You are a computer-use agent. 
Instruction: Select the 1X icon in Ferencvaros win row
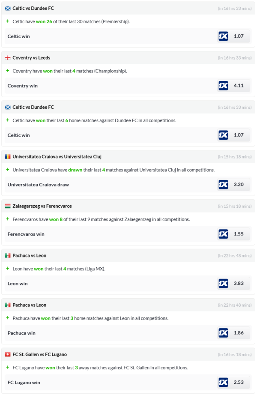click(223, 234)
